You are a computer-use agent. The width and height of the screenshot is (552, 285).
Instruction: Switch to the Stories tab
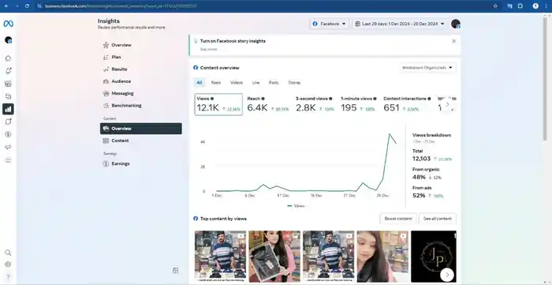294,83
